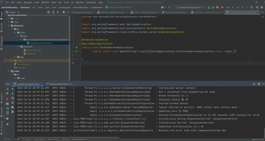Open the Navigate menu
Viewport: 265px width, 141px height.
click(x=28, y=2)
